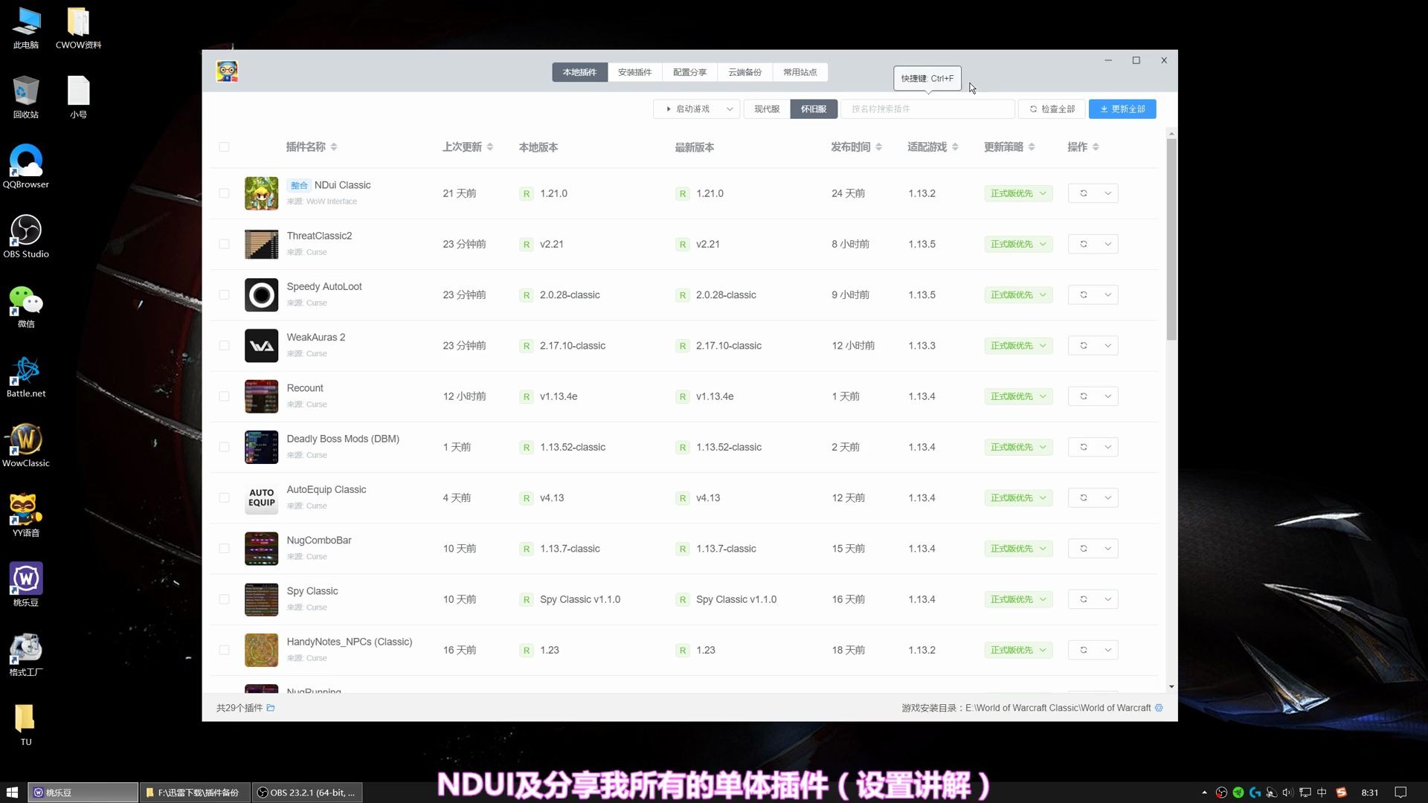Click refresh icon for WeakAuras 2 row

[x=1084, y=346]
